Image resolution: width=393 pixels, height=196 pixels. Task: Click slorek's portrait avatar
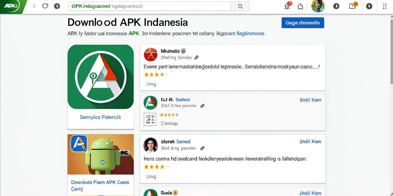(x=150, y=145)
